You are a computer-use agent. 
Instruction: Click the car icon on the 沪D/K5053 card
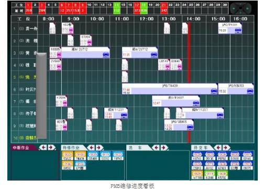[x=250, y=91]
